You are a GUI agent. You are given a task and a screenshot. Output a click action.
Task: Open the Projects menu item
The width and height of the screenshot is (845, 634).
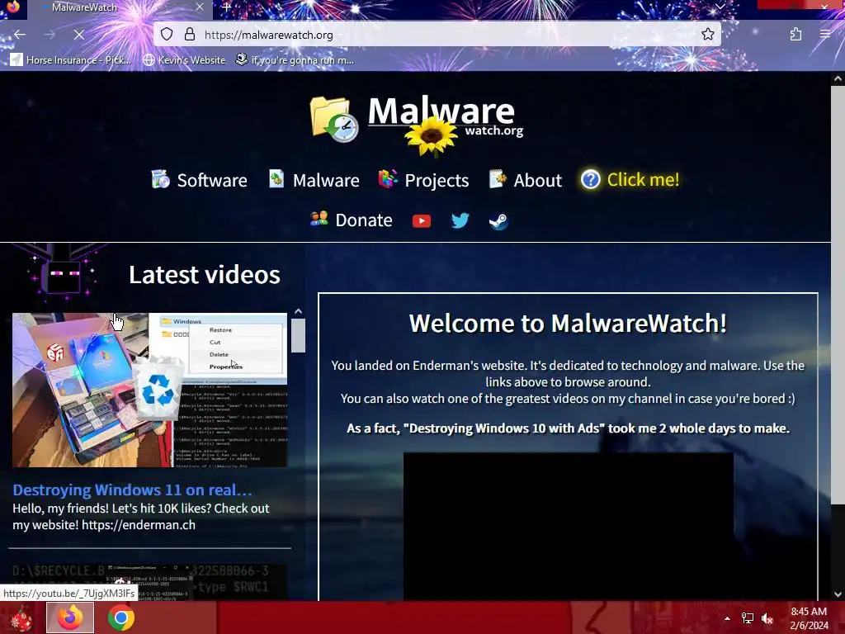(423, 180)
